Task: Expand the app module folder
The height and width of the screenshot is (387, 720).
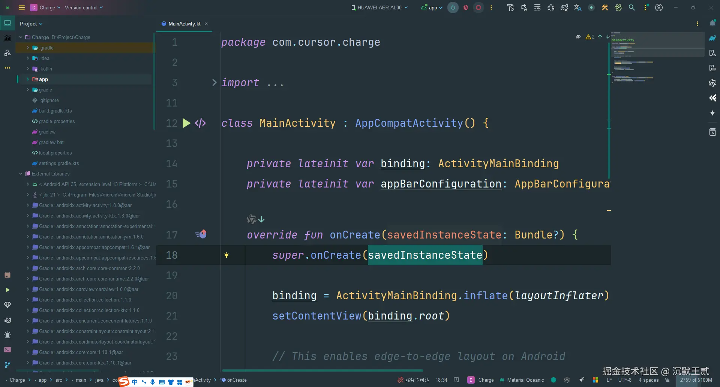Action: pos(28,79)
